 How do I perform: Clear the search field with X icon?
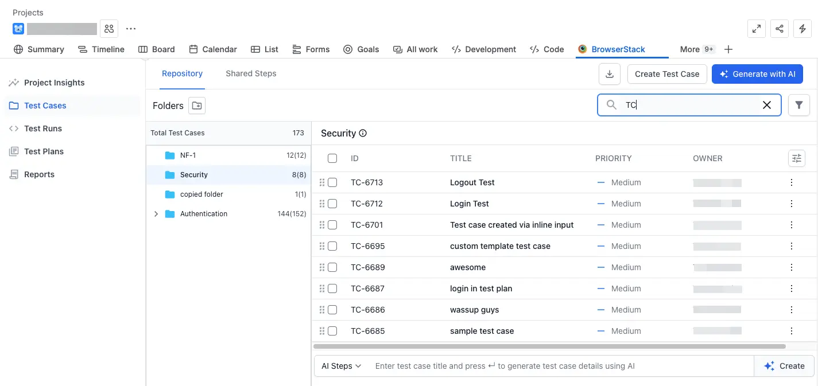coord(766,105)
